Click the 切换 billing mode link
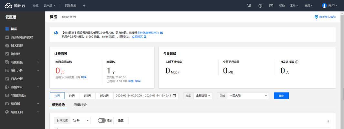This screenshot has width=344, height=129. pyautogui.click(x=84, y=77)
